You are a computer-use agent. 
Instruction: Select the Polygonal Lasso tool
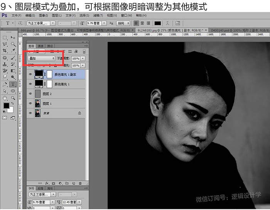tap(5, 44)
